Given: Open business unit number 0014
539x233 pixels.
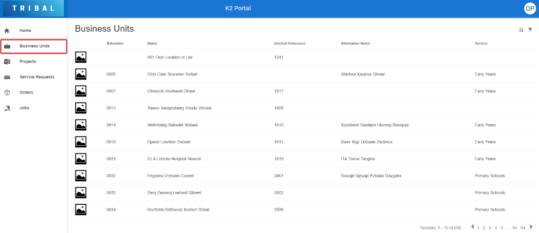Looking at the screenshot, I should coord(111,125).
